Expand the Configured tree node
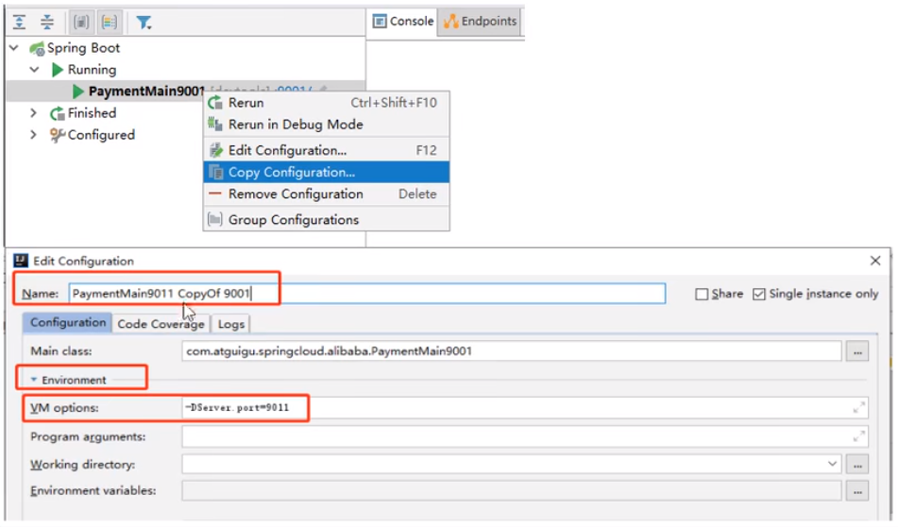Image resolution: width=898 pixels, height=527 pixels. pyautogui.click(x=35, y=135)
